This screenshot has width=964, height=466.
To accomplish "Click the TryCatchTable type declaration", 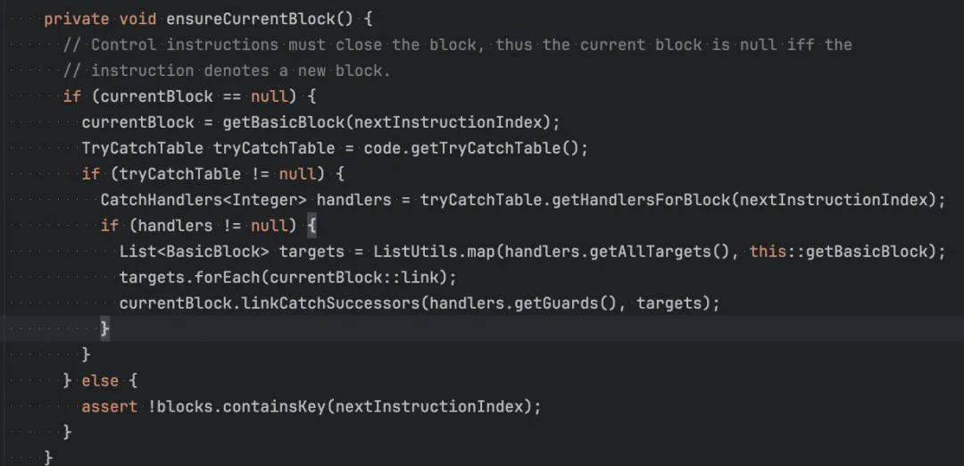I will [x=142, y=148].
